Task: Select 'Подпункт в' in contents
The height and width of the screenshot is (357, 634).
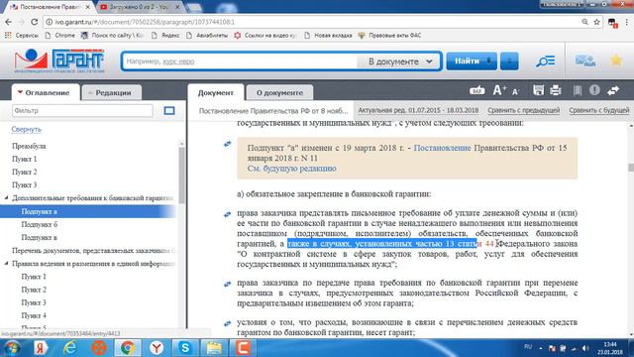Action: (x=40, y=238)
